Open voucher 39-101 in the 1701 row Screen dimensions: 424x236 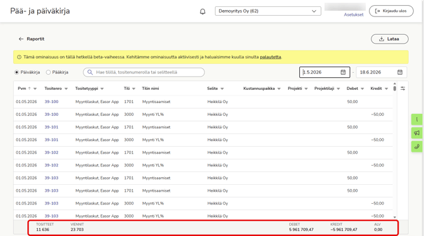pos(51,127)
